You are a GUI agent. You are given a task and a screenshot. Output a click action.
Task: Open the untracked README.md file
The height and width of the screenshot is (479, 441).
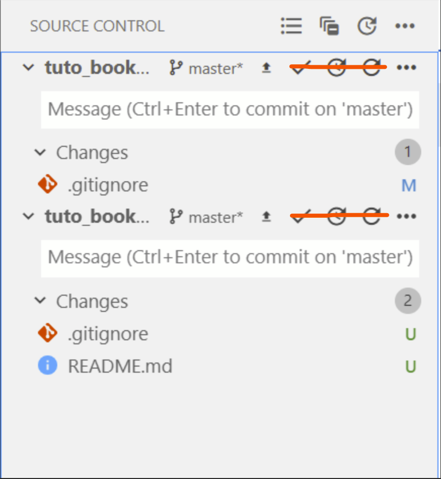pyautogui.click(x=120, y=366)
